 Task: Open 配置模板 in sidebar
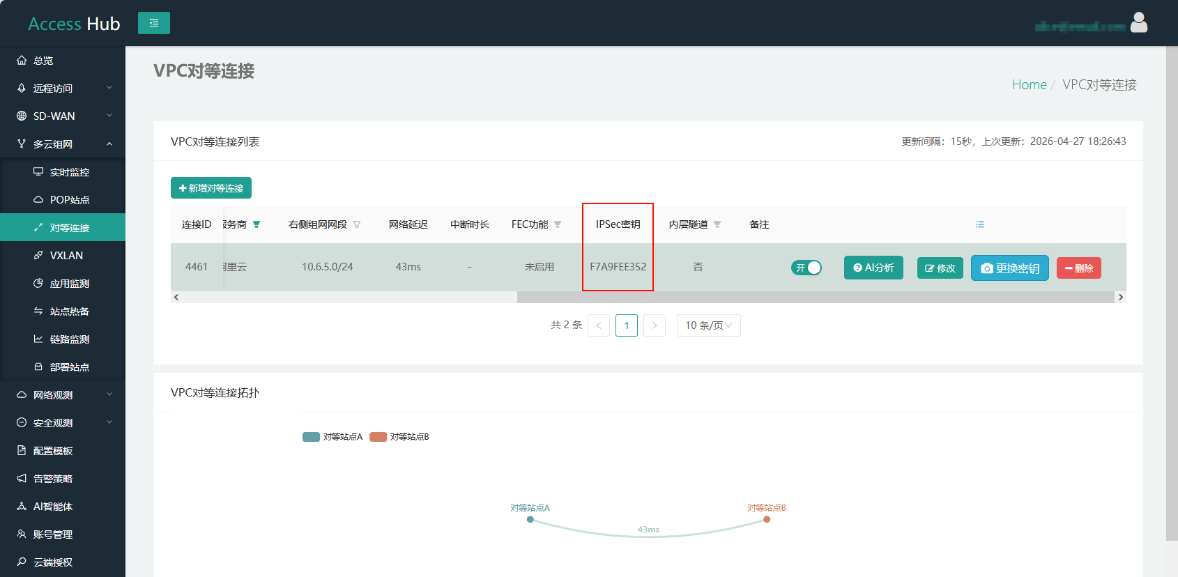63,451
